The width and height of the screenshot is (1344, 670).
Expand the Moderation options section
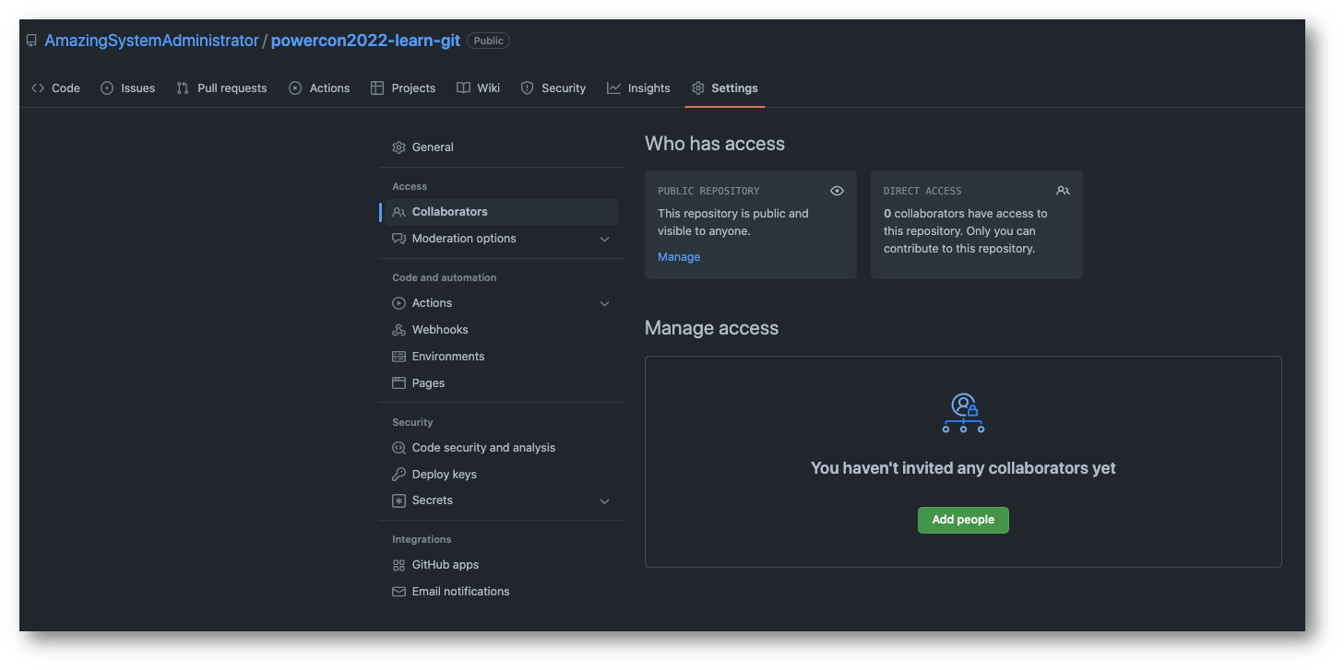(604, 239)
